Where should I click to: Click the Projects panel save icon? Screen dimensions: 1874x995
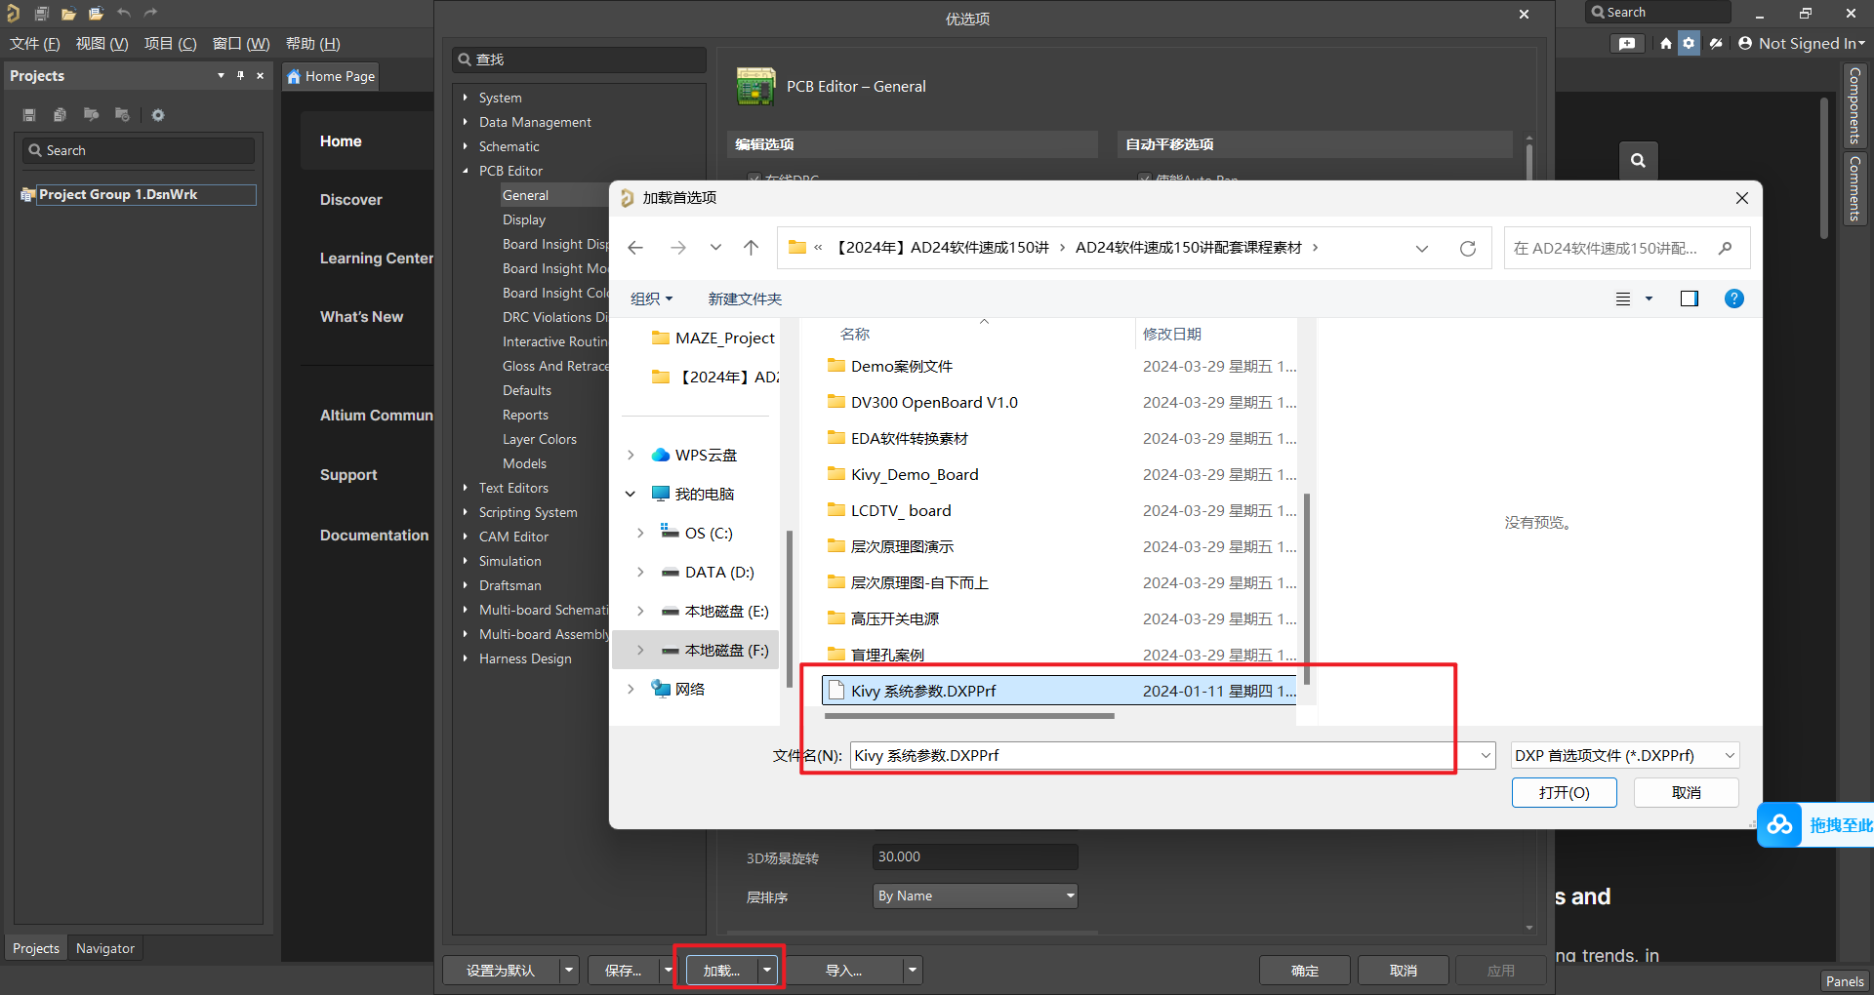(x=29, y=115)
